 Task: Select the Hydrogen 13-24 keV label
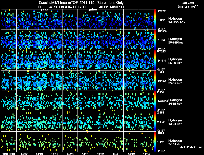click(175, 122)
